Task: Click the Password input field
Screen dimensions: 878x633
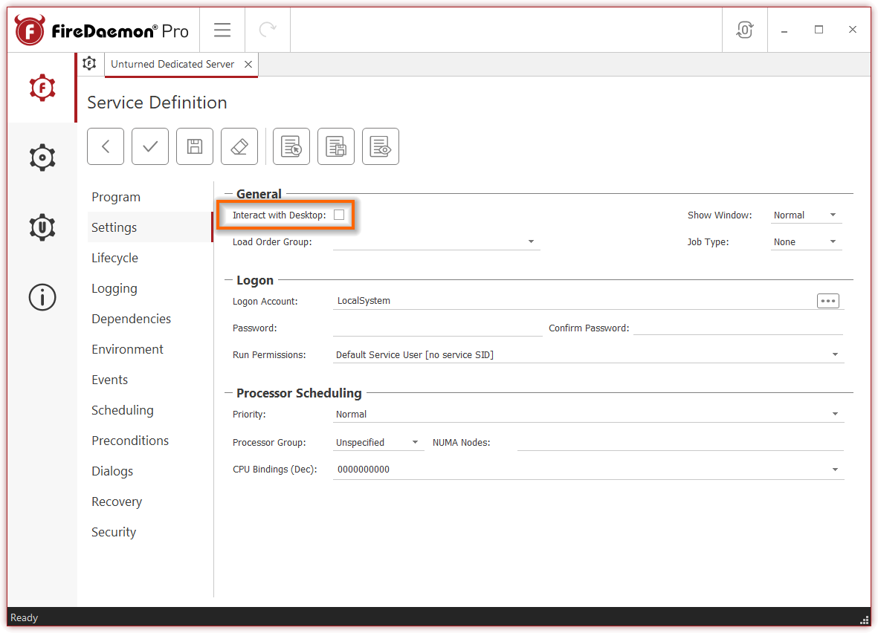Action: [437, 328]
